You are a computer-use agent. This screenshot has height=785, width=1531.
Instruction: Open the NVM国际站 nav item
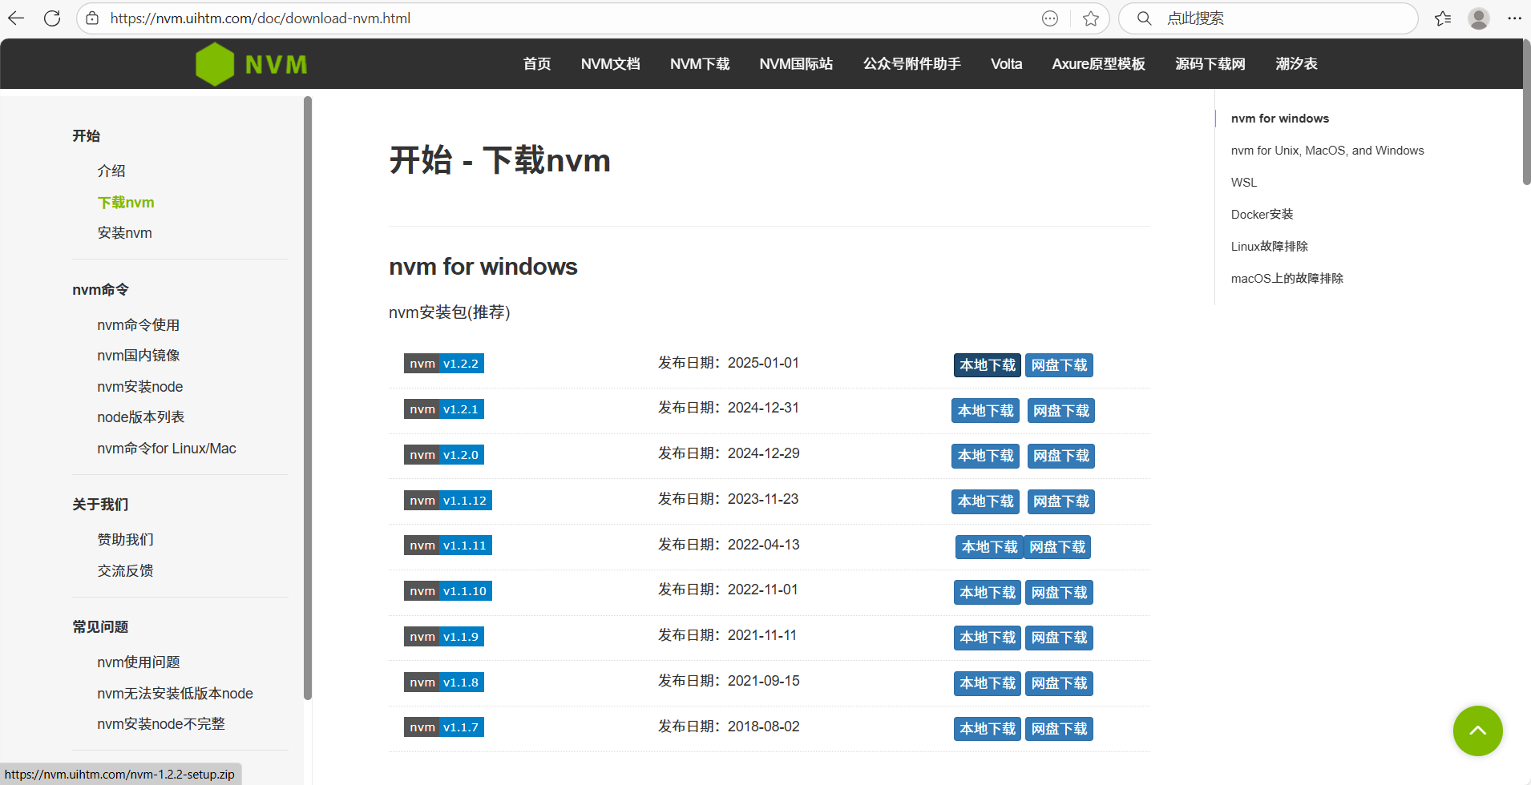coord(796,64)
